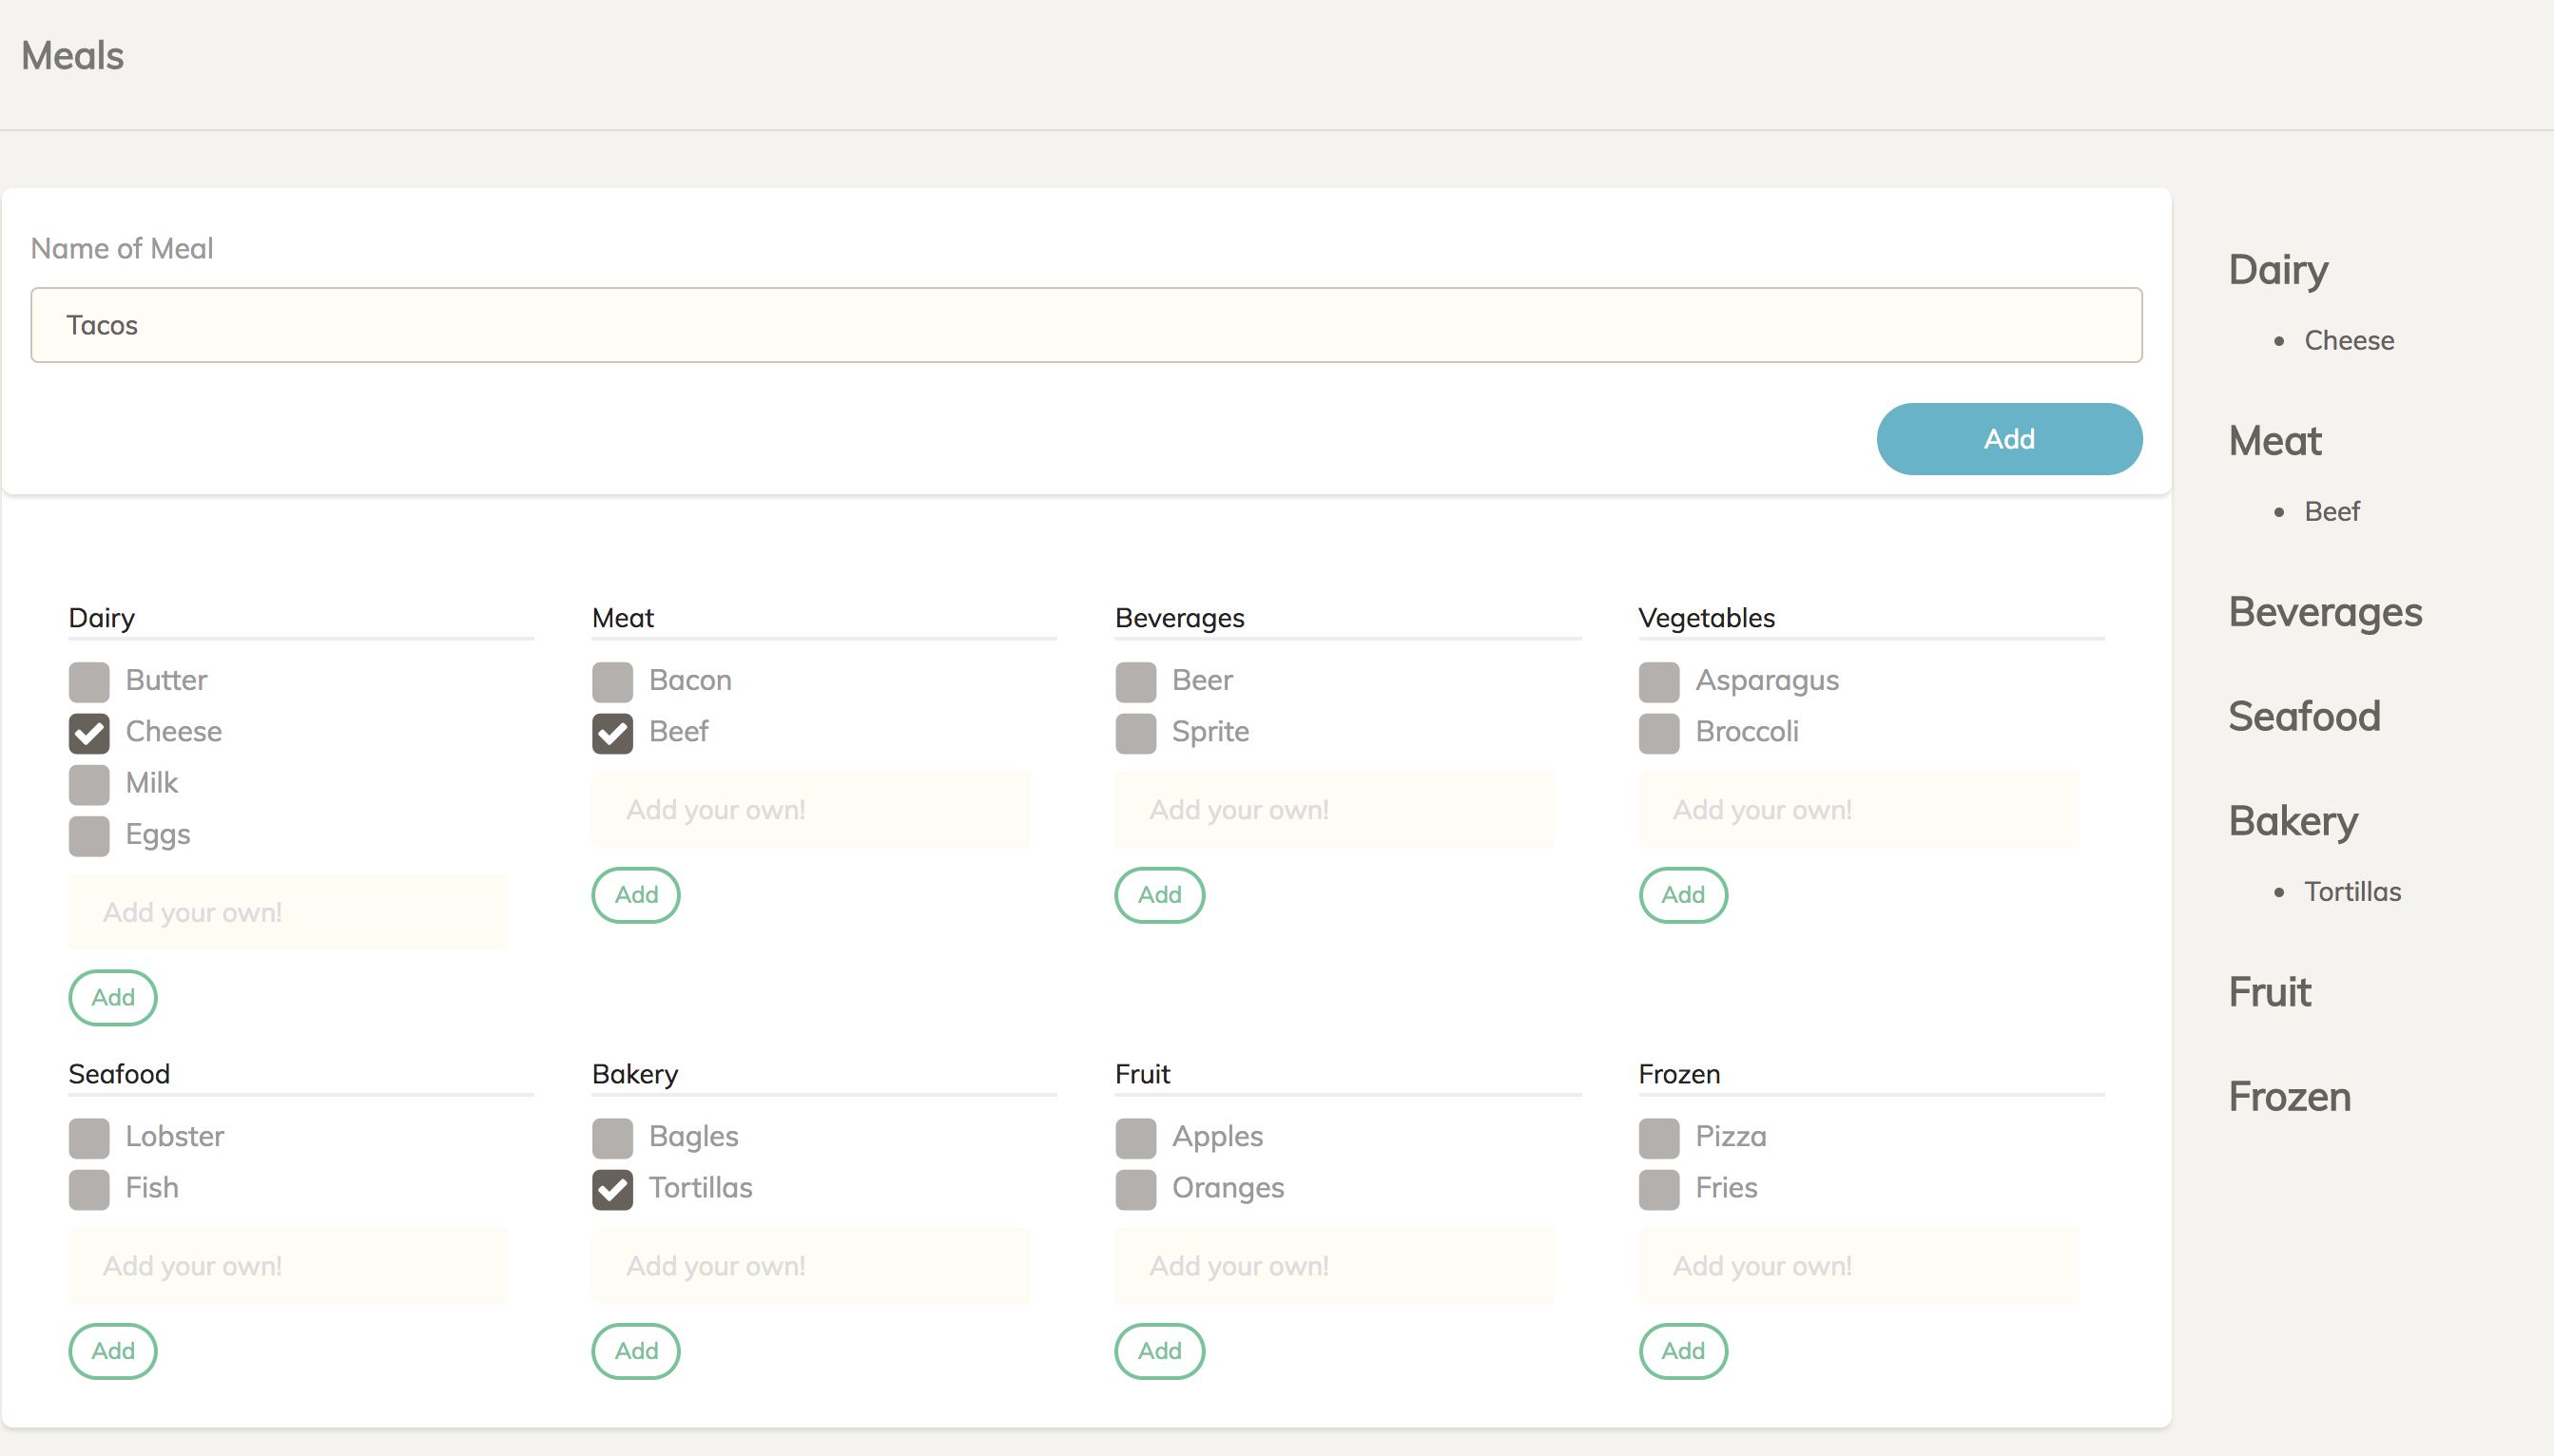Click Beef bullet in summary sidebar
The image size is (2554, 1456).
[2331, 512]
